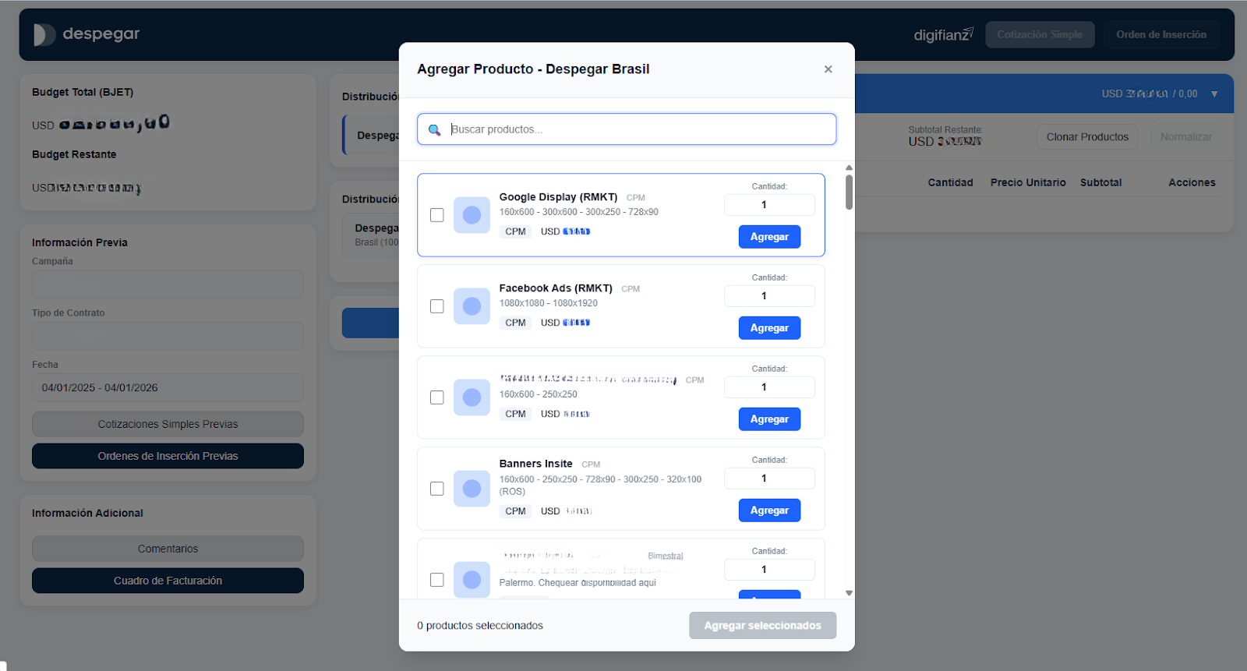Click the Budget Total (BJET) heading

[83, 92]
